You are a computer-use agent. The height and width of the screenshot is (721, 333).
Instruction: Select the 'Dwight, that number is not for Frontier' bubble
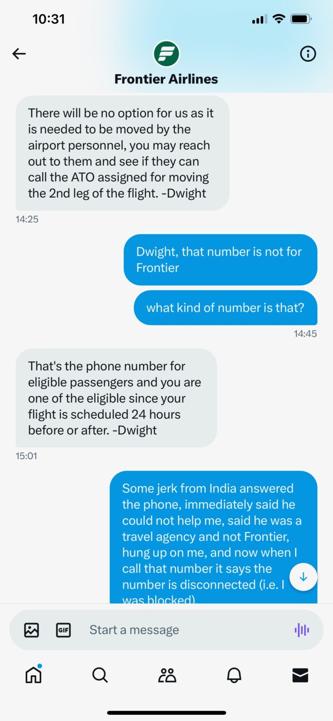click(x=220, y=260)
